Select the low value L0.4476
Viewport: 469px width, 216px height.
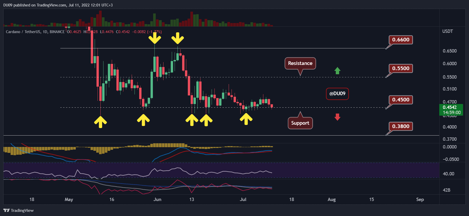[107, 32]
